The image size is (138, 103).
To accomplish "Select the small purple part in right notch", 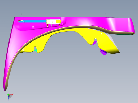I will tap(94, 43).
